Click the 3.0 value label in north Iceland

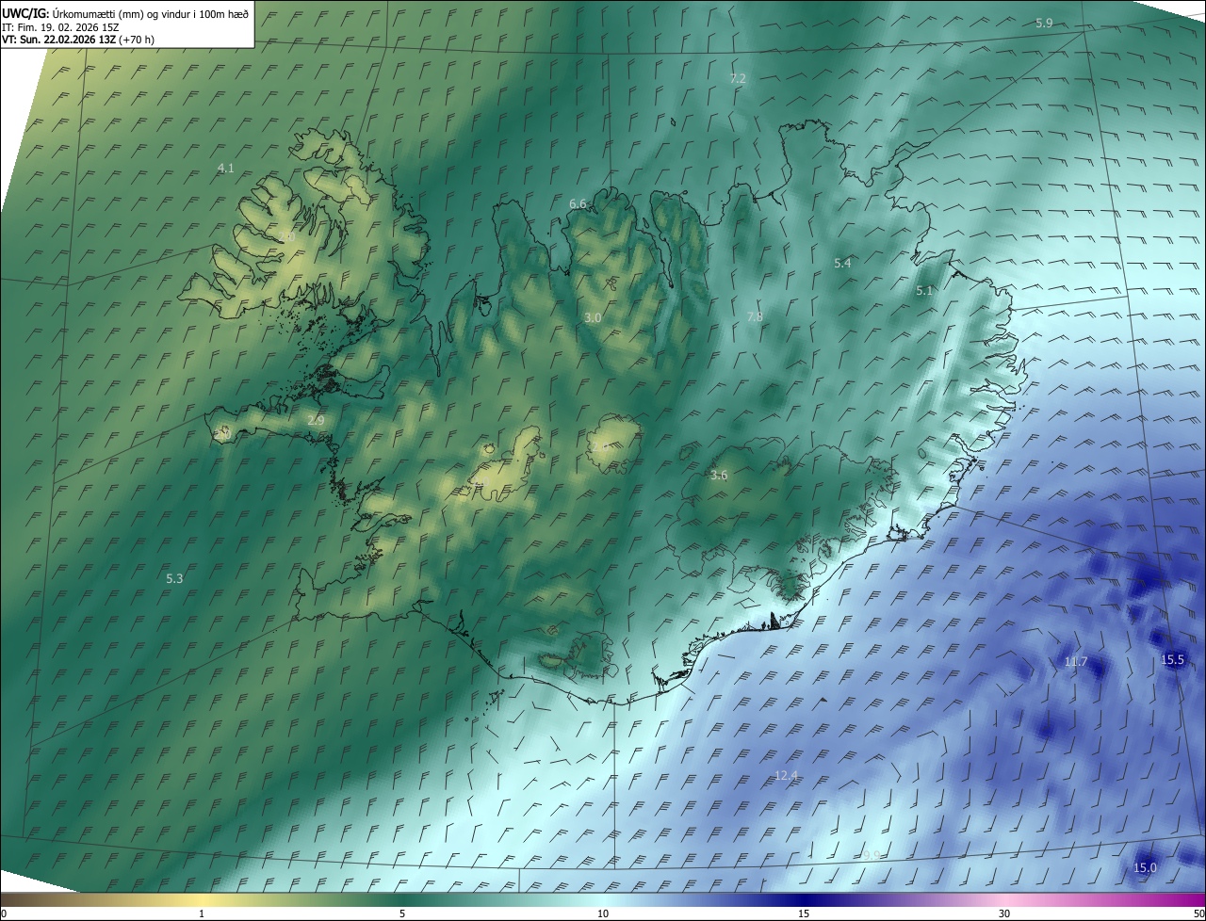pyautogui.click(x=593, y=318)
